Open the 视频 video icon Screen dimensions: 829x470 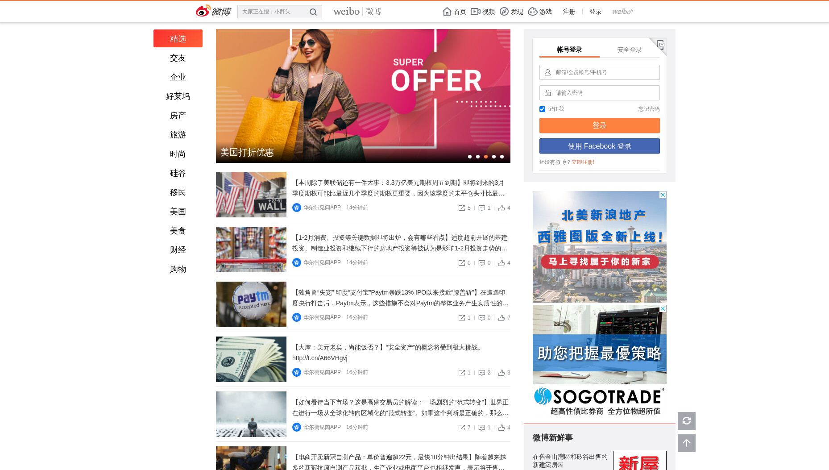click(x=476, y=12)
